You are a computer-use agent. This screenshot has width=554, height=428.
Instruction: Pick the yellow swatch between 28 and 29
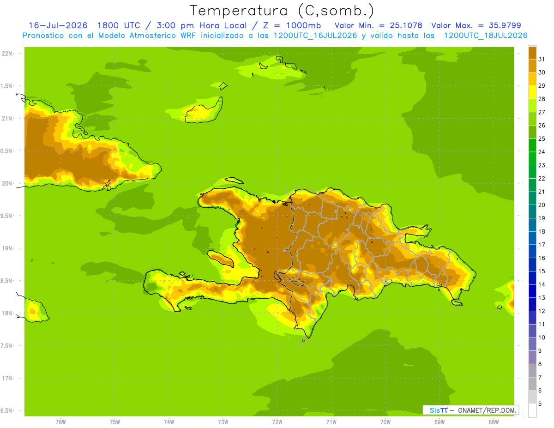point(532,92)
